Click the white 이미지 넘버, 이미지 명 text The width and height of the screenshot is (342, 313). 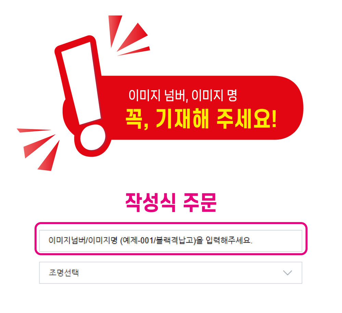point(183,95)
